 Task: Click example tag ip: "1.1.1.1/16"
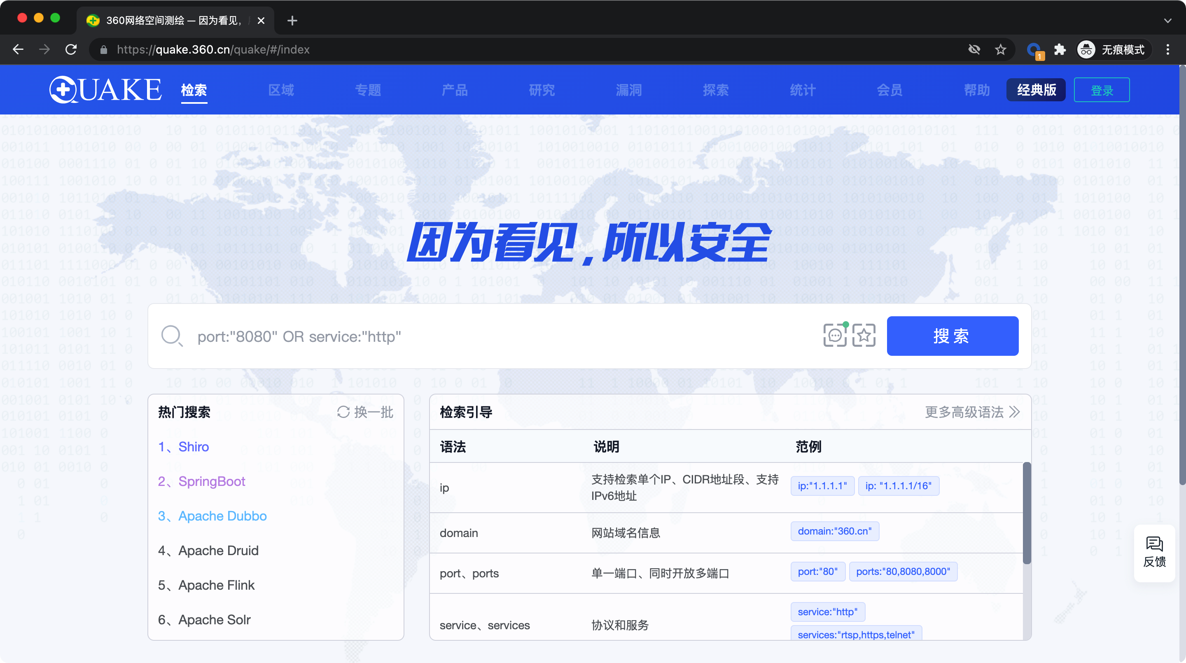pos(898,486)
